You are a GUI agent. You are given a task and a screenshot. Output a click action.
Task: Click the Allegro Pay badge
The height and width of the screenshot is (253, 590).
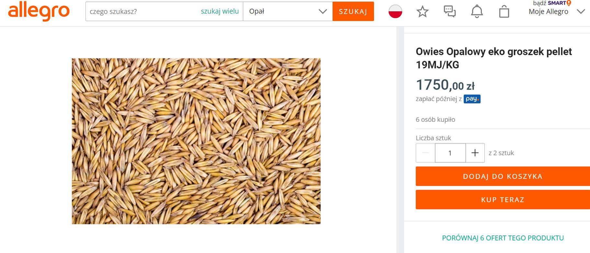[x=472, y=99]
